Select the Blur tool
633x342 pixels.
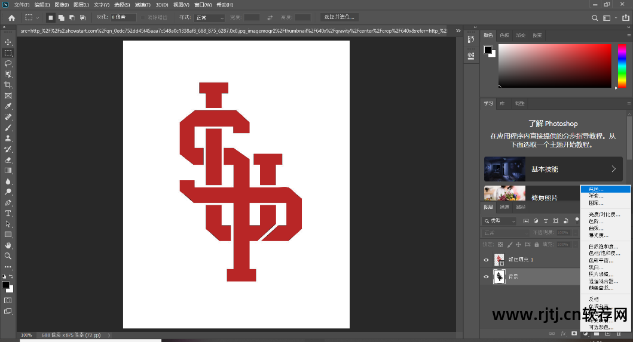8,181
